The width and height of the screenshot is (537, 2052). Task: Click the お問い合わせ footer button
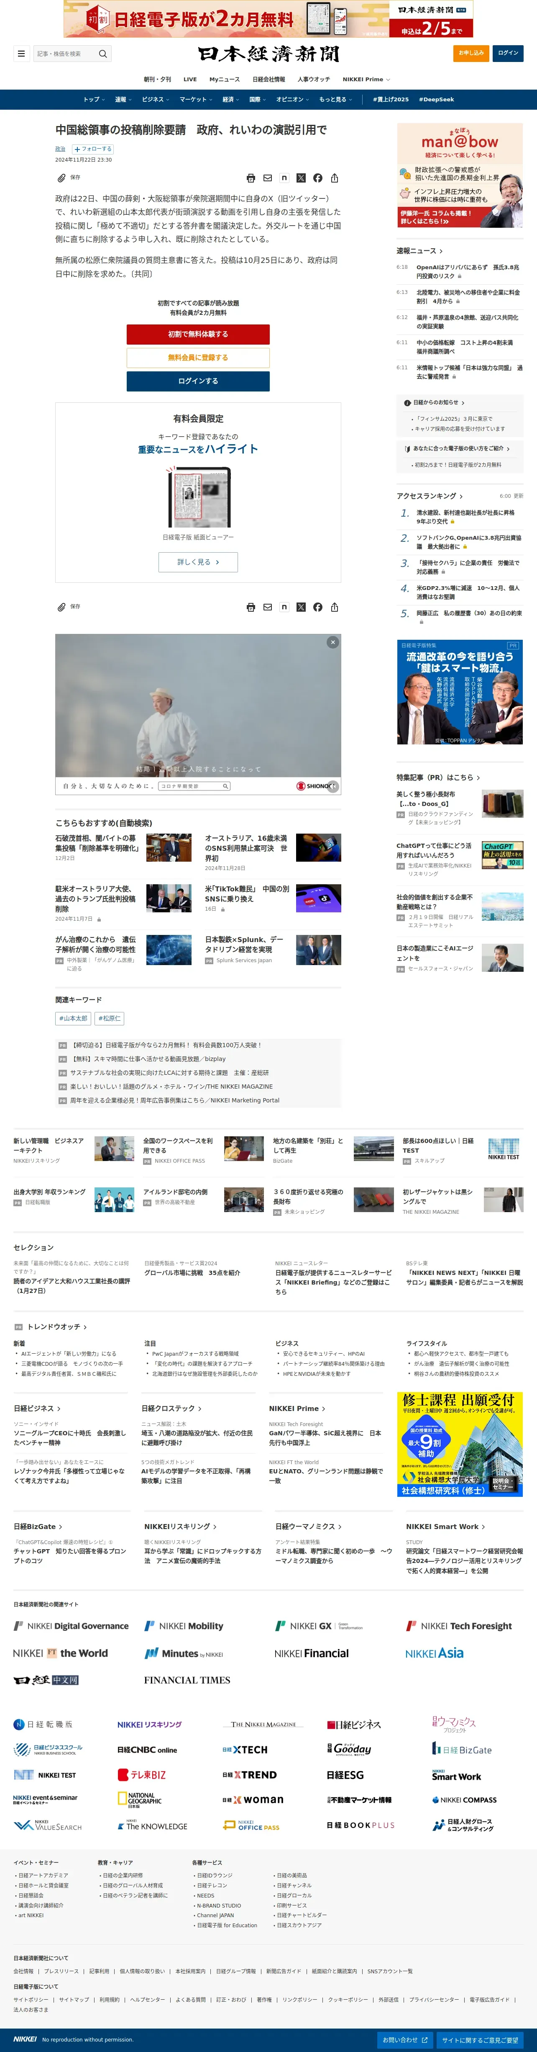coord(405,2040)
